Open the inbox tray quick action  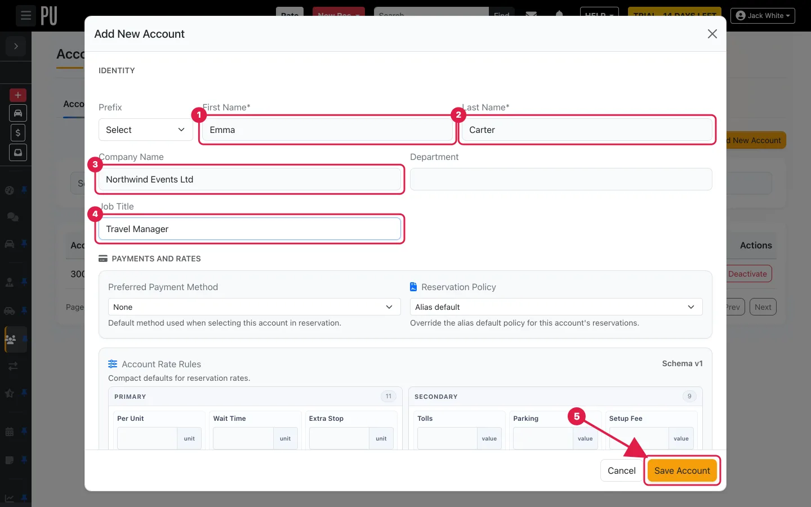tap(18, 153)
